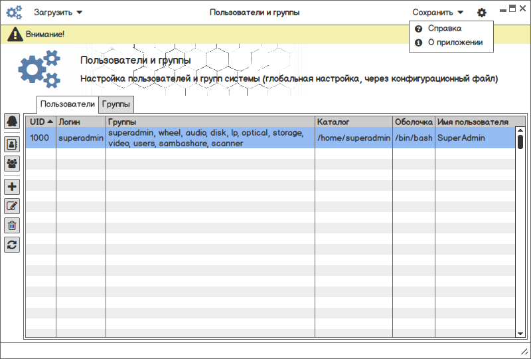531x359 pixels.
Task: Click the address book user icon
Action: [x=12, y=143]
